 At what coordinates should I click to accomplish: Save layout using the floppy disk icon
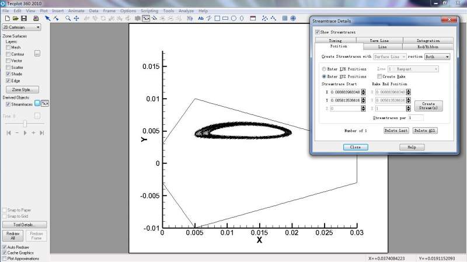(24, 19)
